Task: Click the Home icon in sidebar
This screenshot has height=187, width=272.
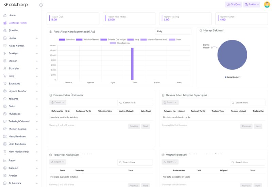Action: pyautogui.click(x=5, y=15)
